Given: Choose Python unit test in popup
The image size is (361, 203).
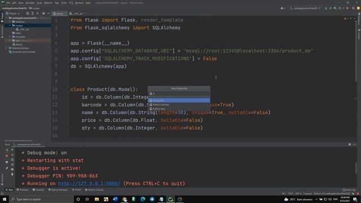Looking at the screenshot, I should tap(179, 104).
